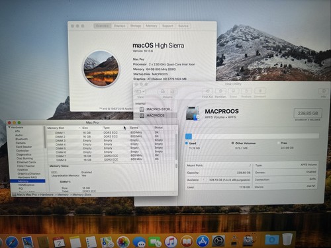Click the add volume button in Disk Utility

(x=163, y=91)
